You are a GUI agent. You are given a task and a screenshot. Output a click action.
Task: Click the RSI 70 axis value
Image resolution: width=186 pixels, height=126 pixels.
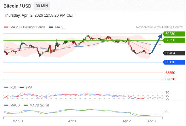(167, 93)
